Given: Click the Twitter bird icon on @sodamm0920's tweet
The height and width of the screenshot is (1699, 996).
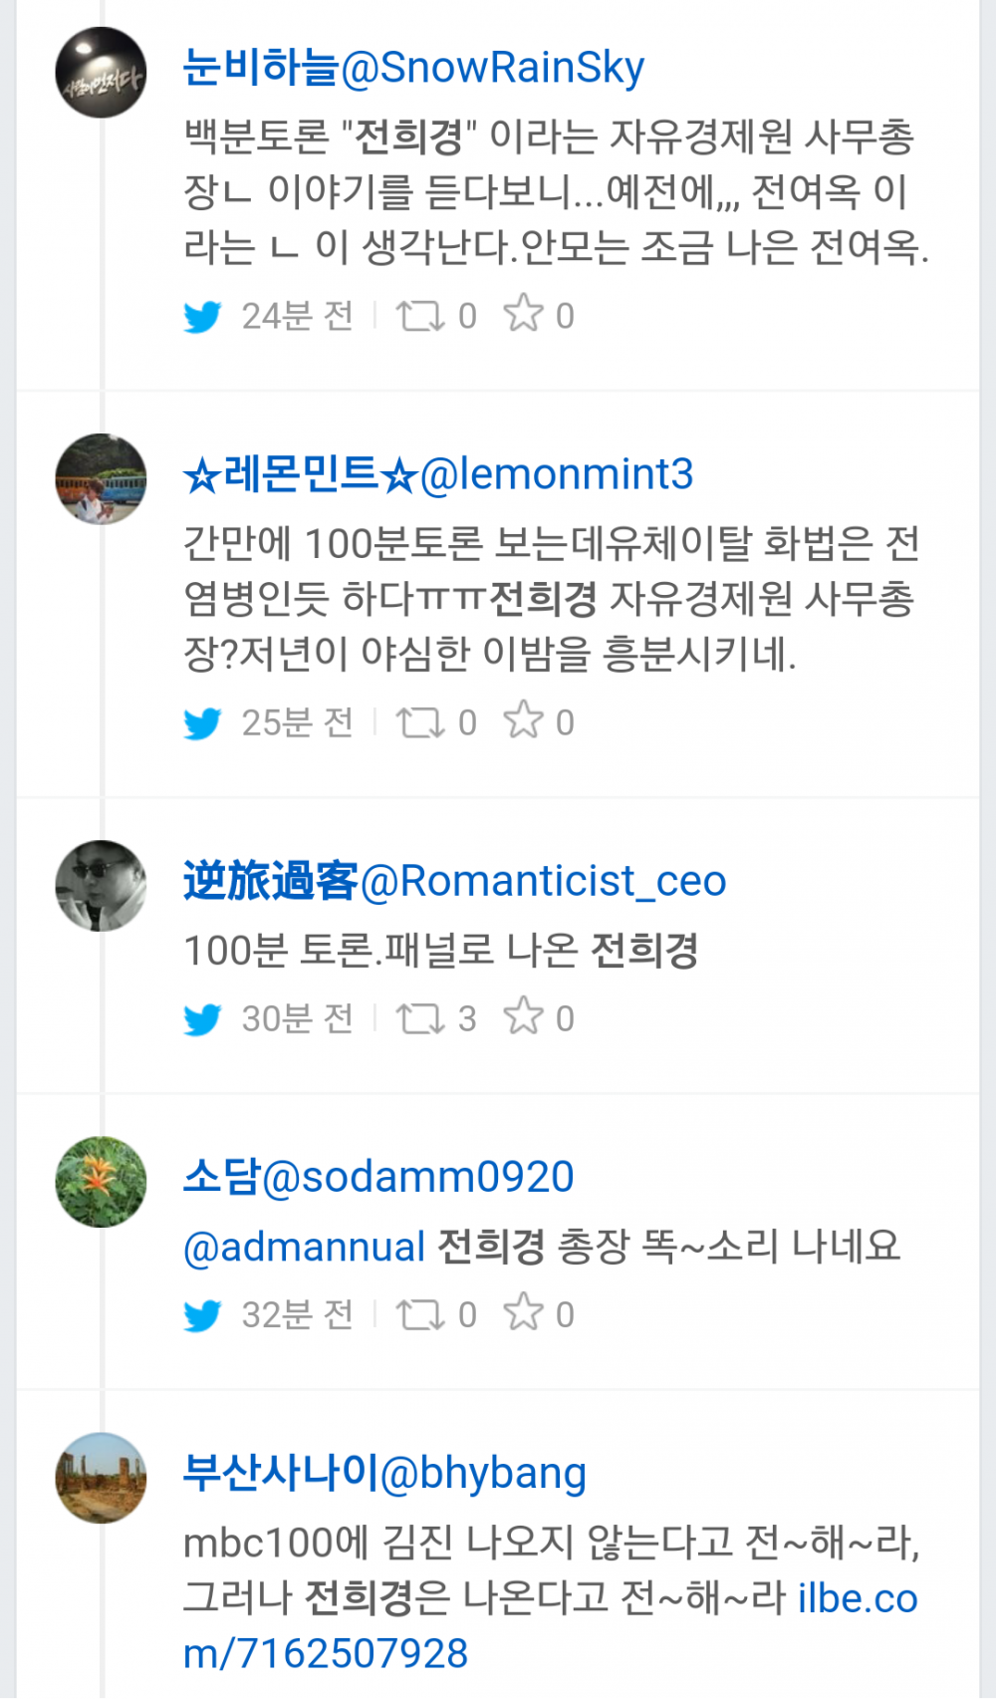Looking at the screenshot, I should click(x=203, y=1313).
